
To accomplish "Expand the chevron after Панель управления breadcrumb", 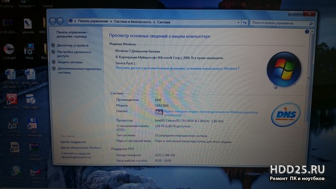I will coord(111,22).
